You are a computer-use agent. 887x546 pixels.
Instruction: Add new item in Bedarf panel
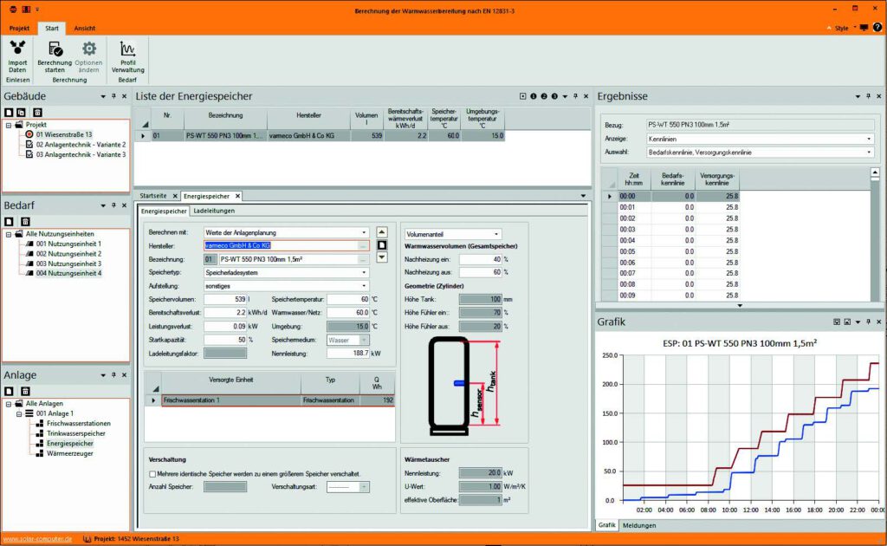tap(9, 222)
